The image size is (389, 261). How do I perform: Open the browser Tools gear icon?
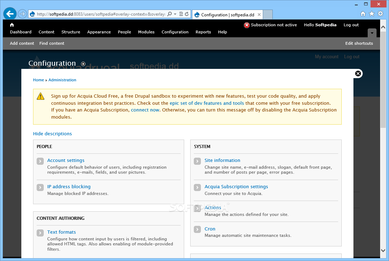(x=380, y=14)
